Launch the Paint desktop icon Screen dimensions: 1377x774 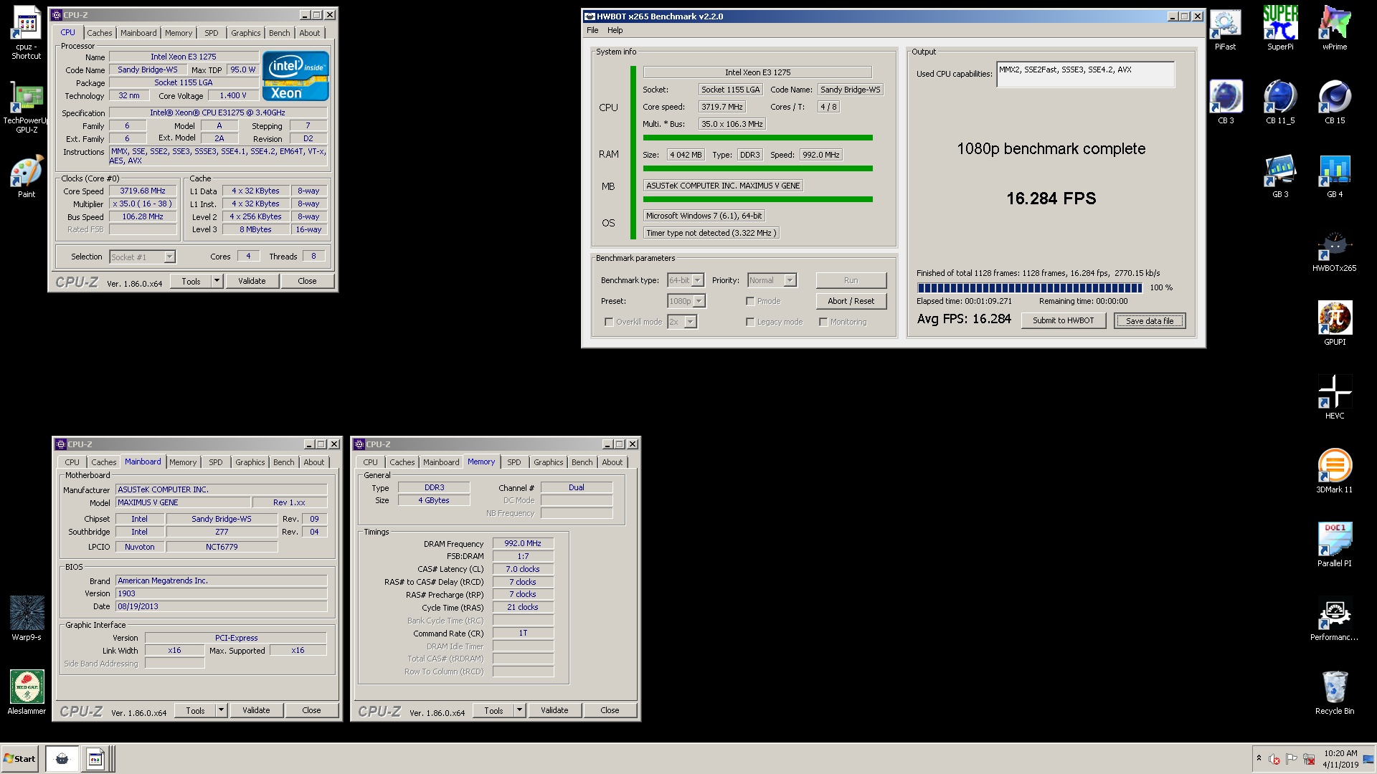(27, 178)
